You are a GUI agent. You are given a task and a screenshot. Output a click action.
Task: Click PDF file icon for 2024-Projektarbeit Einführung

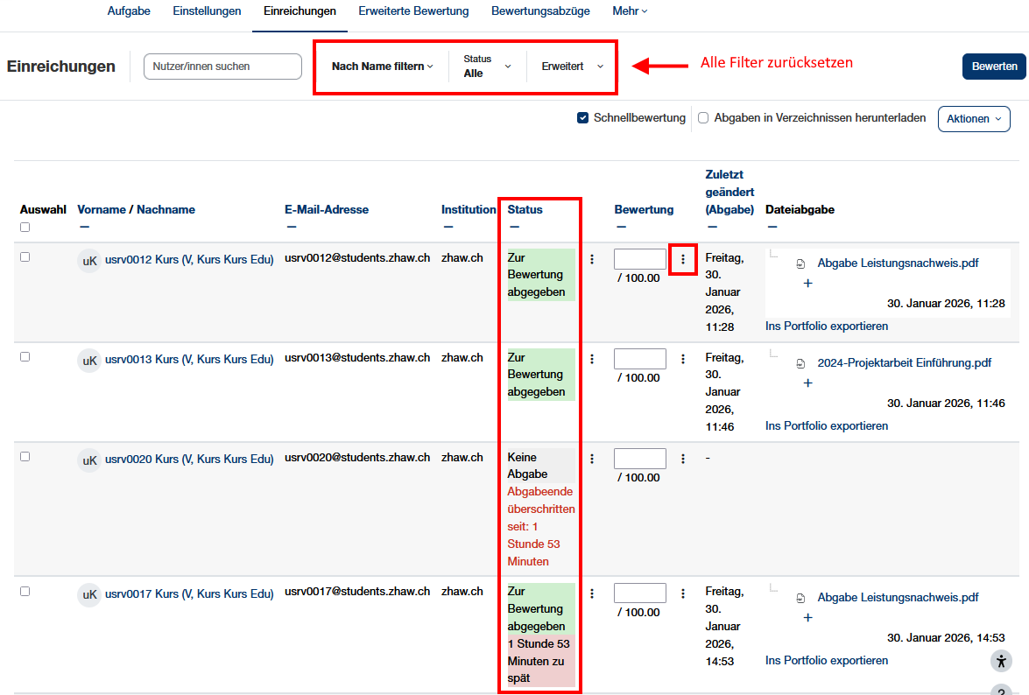(800, 363)
